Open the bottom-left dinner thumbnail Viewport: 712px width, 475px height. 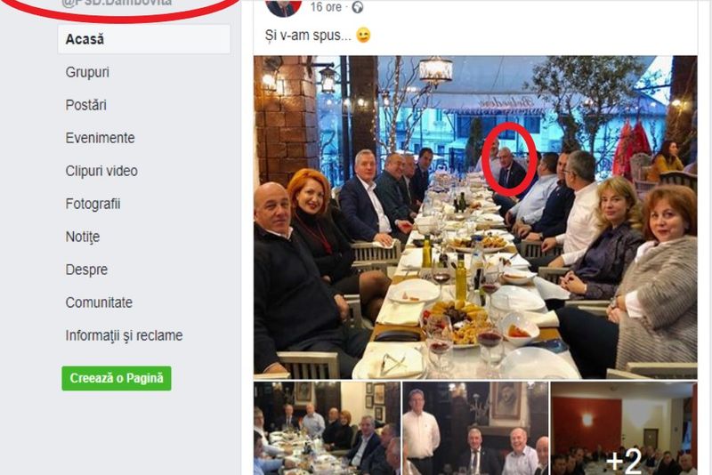326,429
